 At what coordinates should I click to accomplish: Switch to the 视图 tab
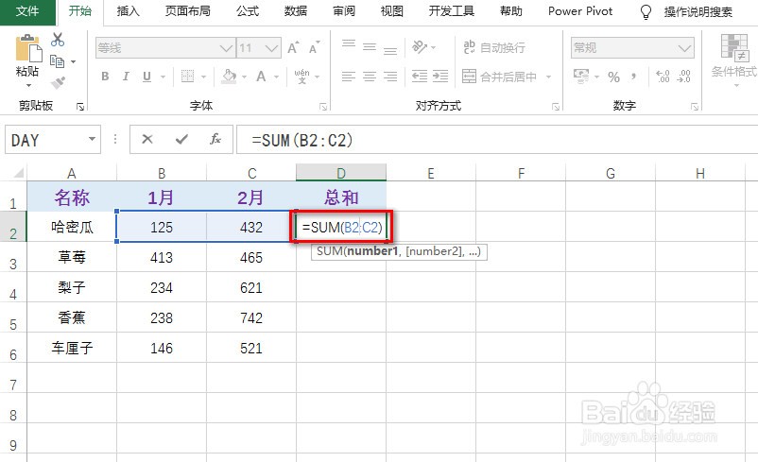(391, 11)
